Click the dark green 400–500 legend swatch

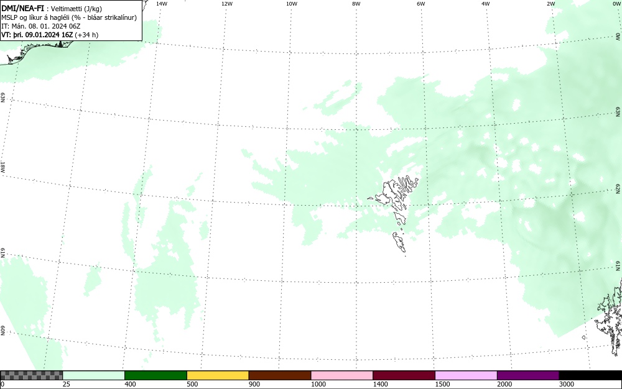coord(155,375)
